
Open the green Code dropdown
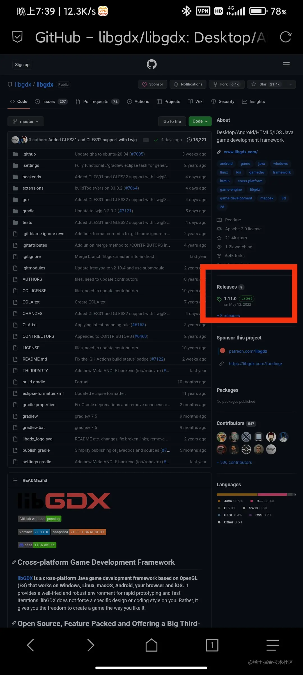coord(200,121)
